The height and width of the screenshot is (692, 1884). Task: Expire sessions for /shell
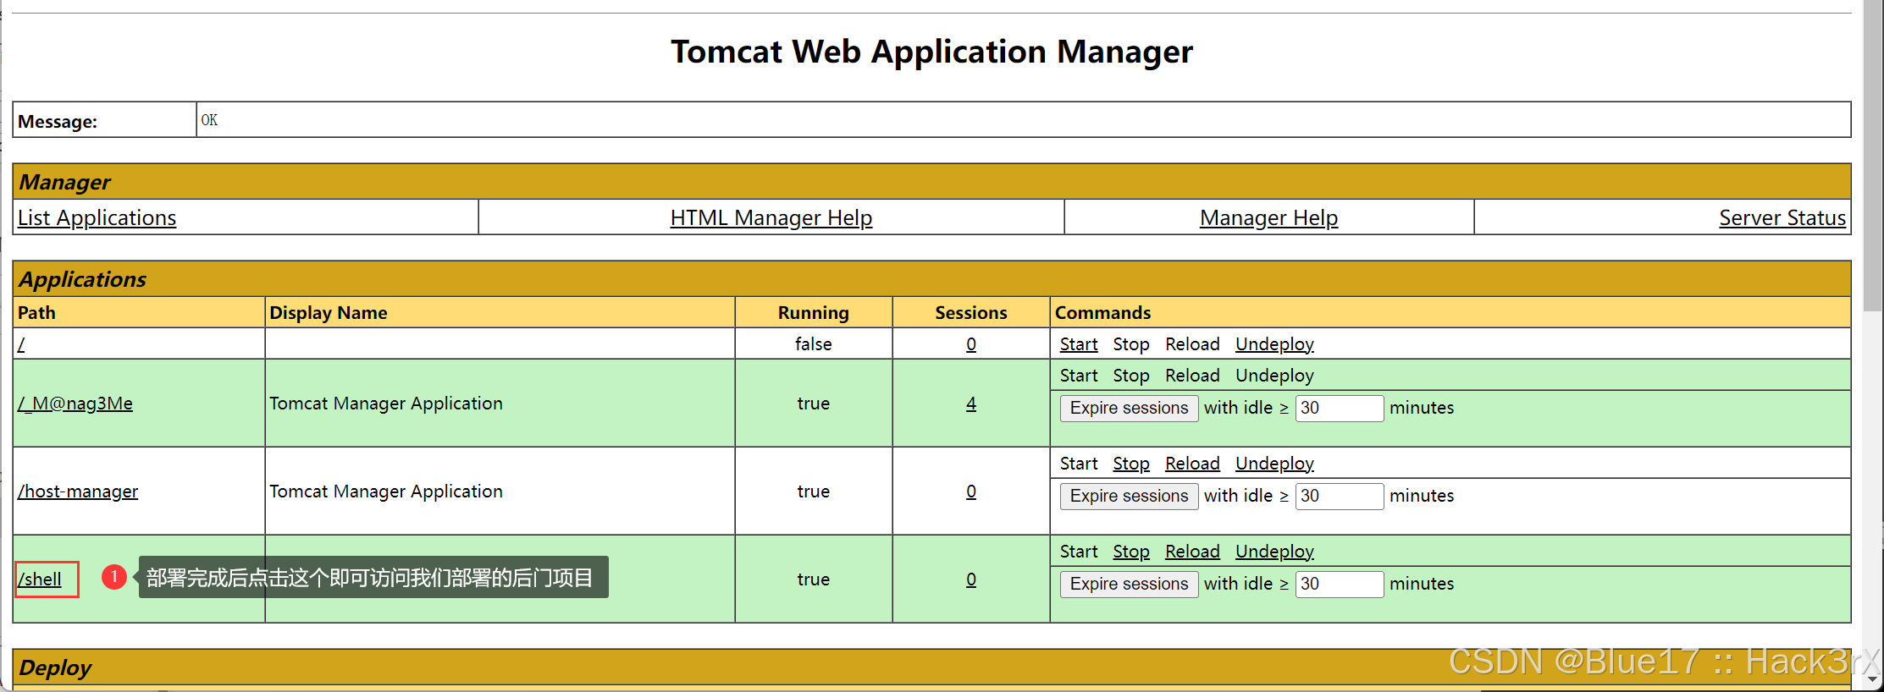(x=1129, y=584)
